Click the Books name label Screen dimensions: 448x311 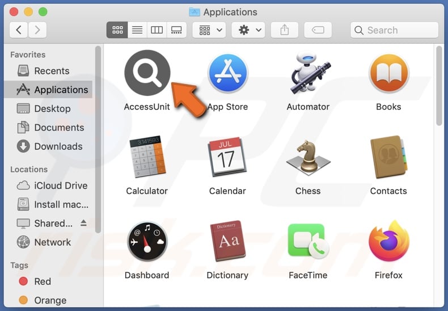click(x=388, y=107)
